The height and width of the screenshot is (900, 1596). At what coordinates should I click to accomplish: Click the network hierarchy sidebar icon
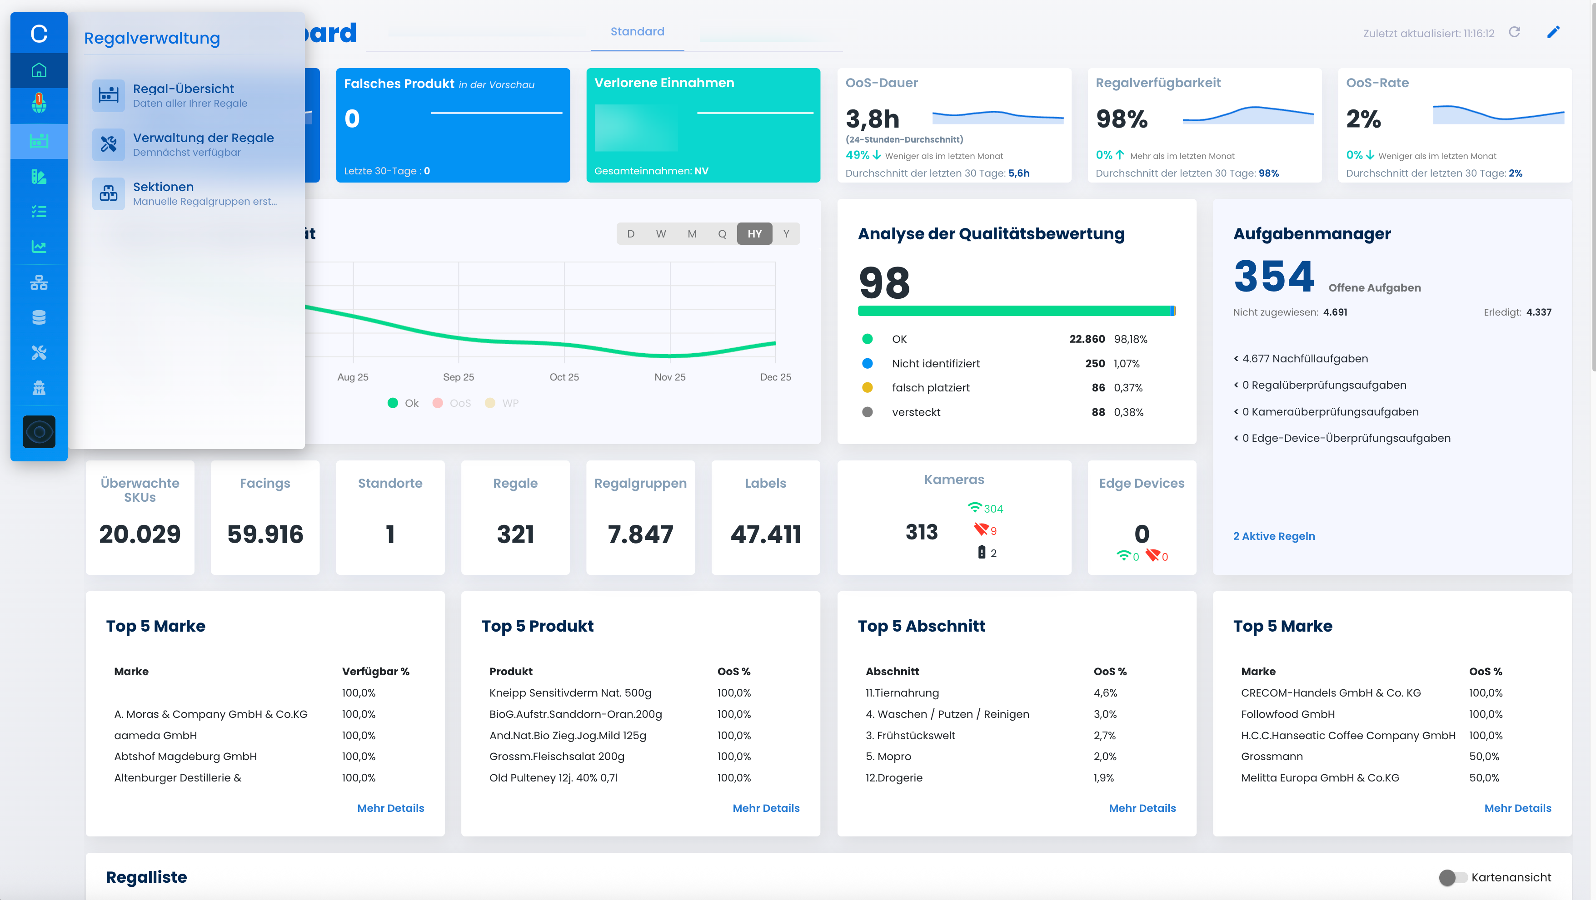39,283
